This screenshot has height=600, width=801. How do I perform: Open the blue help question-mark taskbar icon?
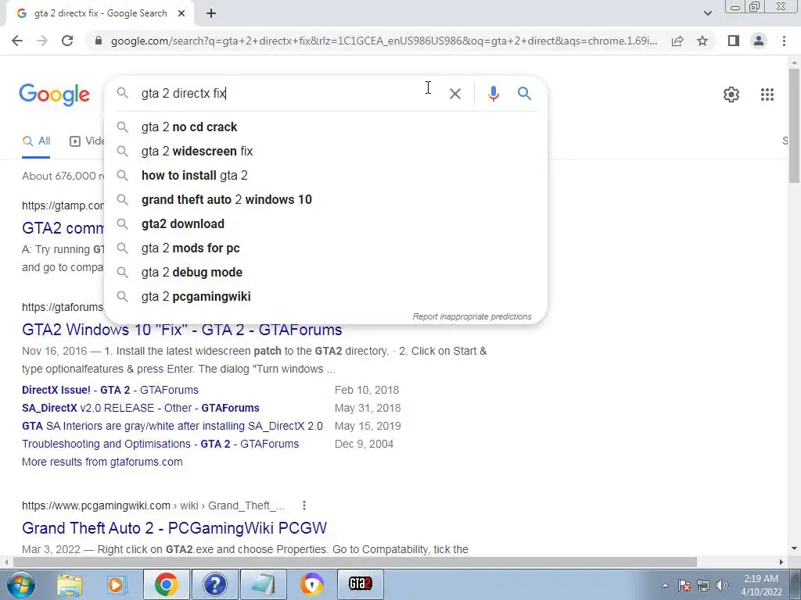tap(214, 584)
